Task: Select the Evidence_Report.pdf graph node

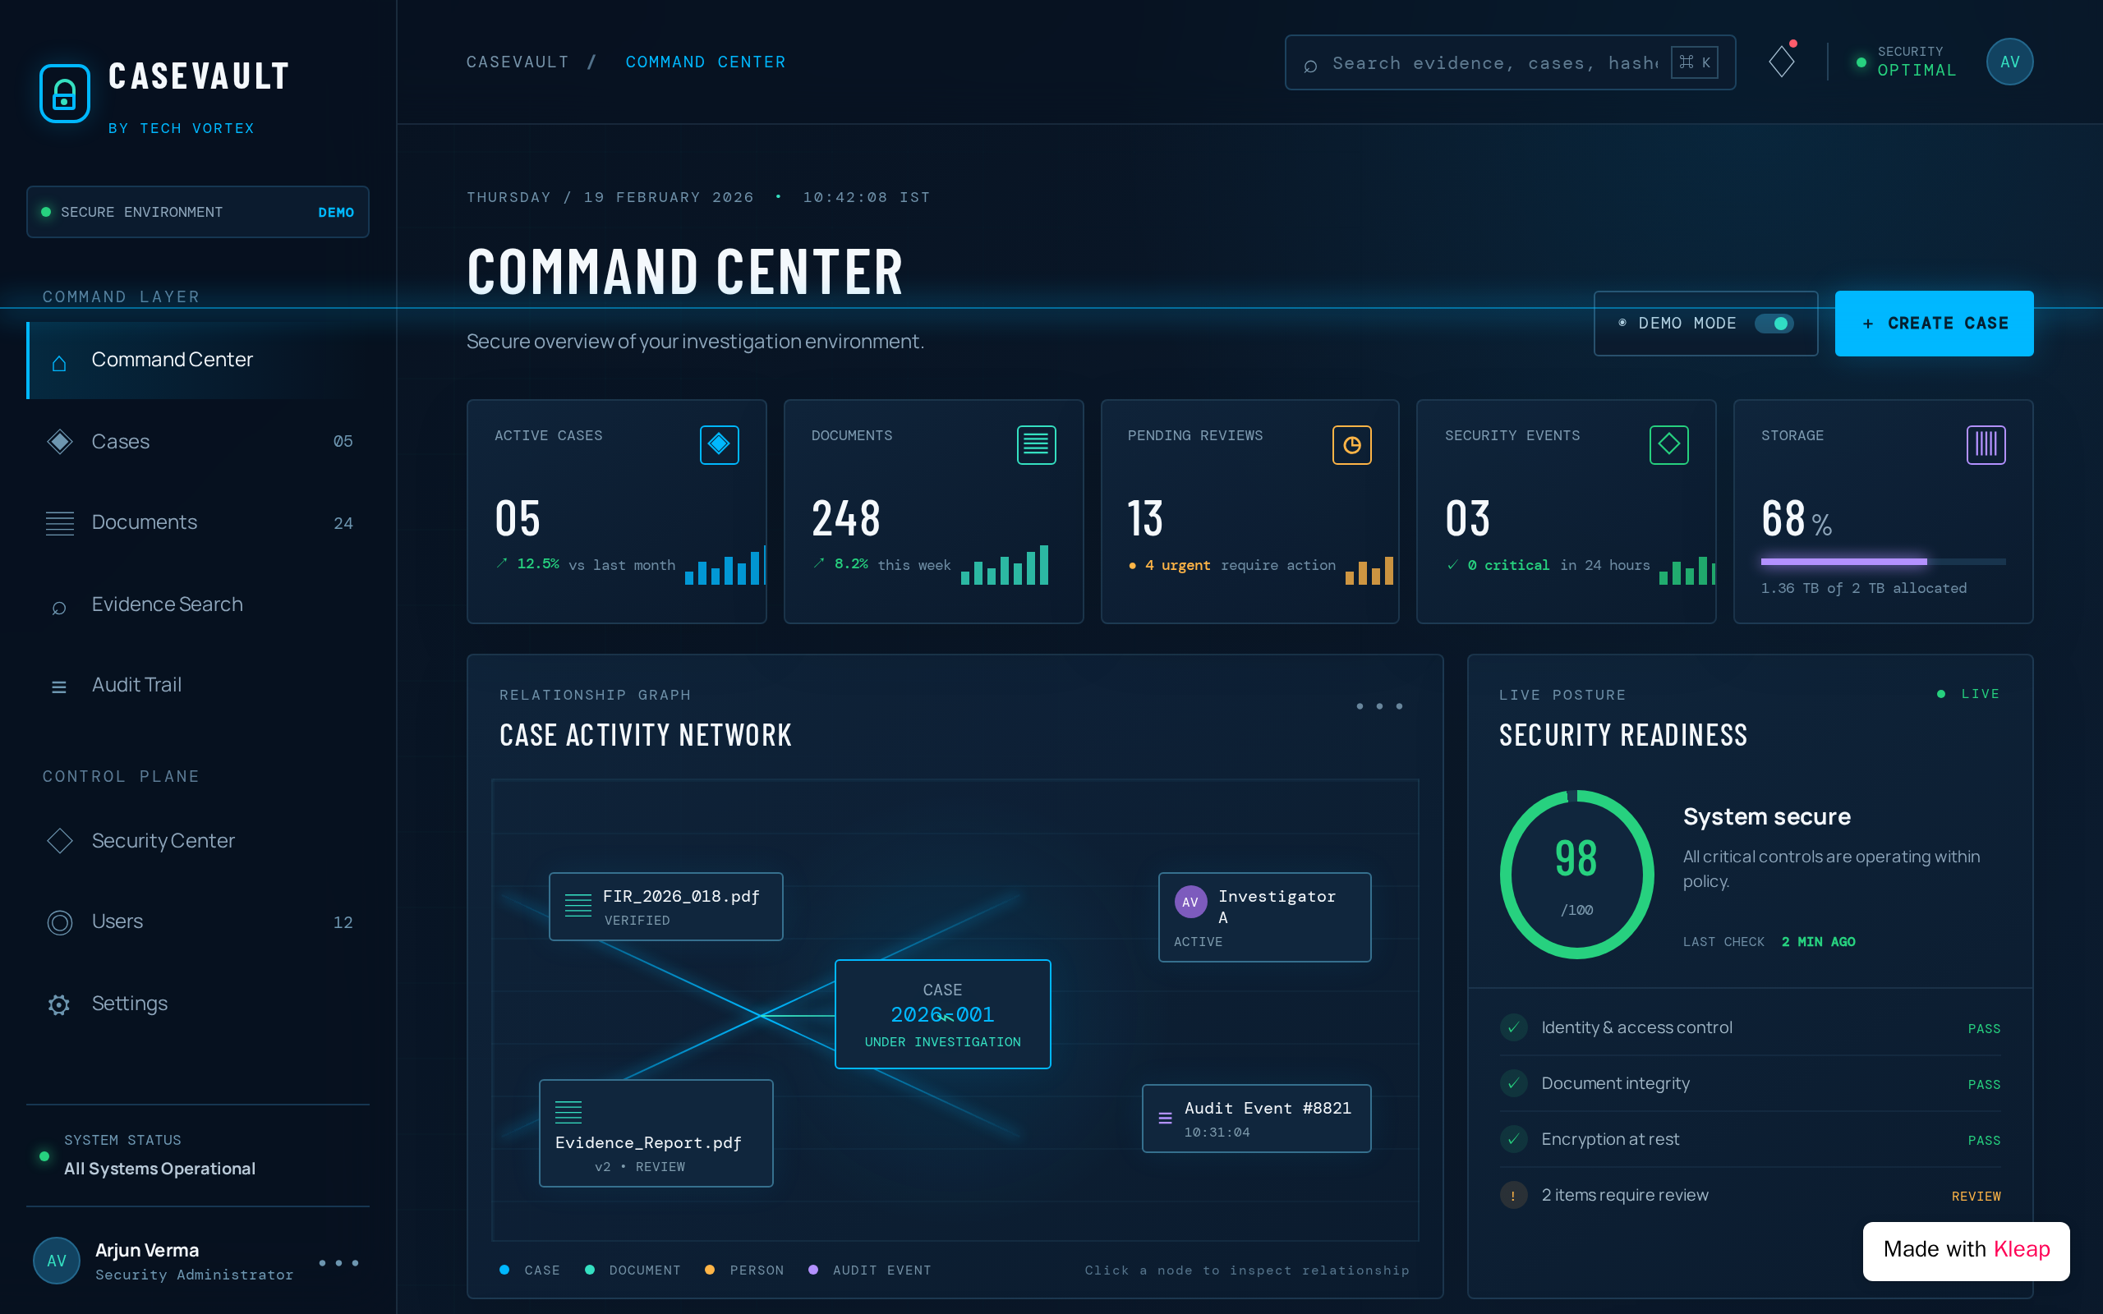Action: click(x=656, y=1133)
